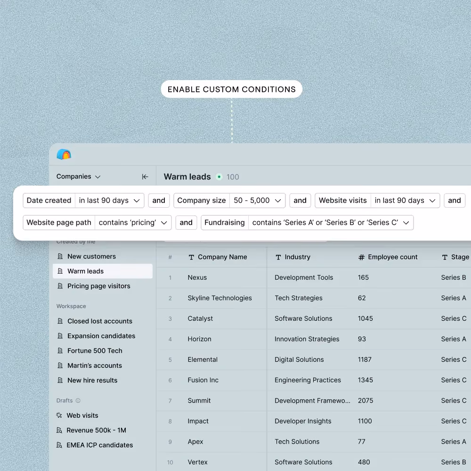Click the building icon beside New customers
Viewport: 471px width, 471px height.
tap(60, 256)
